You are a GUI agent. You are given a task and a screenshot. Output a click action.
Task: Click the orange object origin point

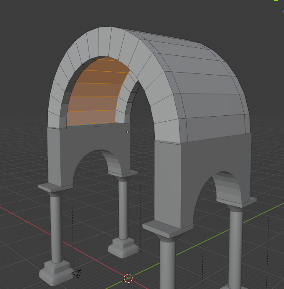128,132
